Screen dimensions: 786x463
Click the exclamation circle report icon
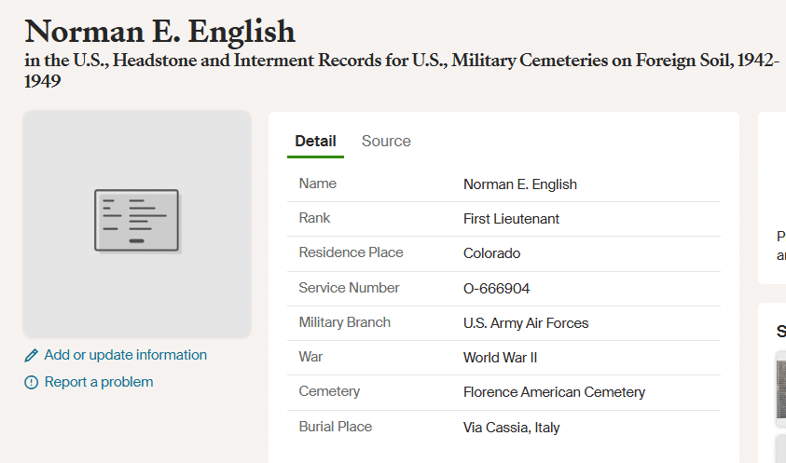[x=32, y=382]
